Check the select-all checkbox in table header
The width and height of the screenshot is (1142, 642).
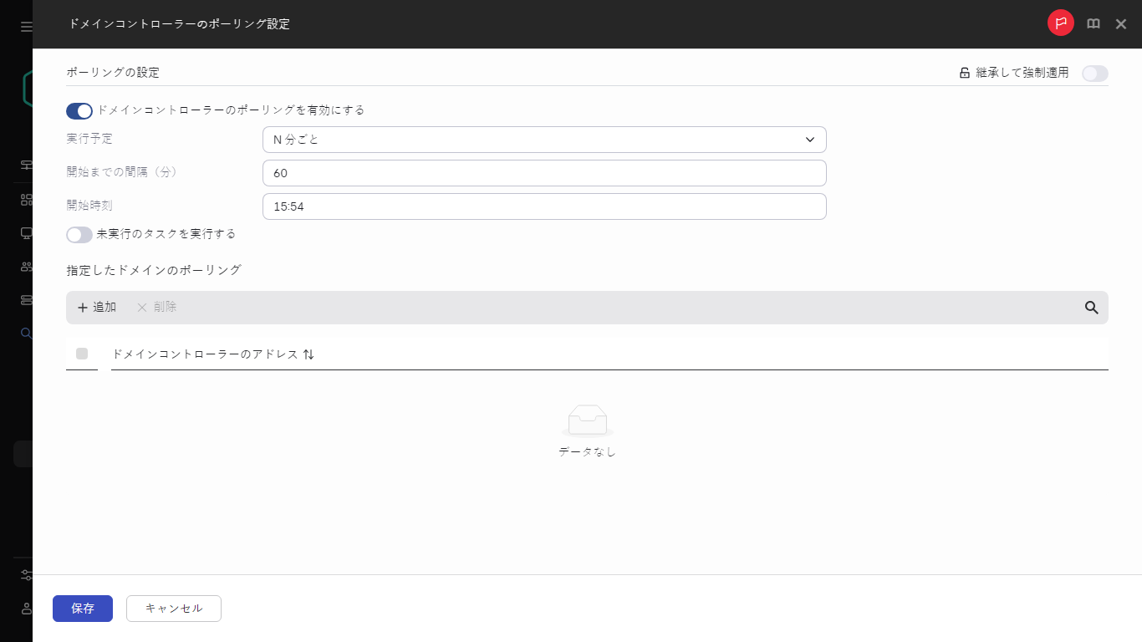82,354
